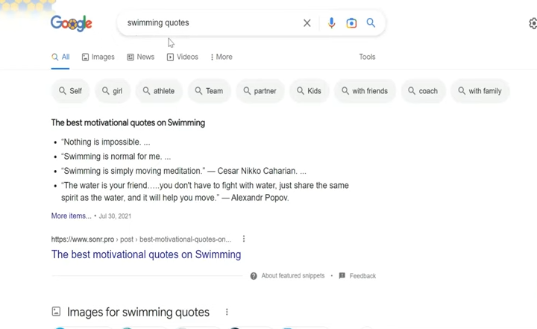Switch to the Images tab
537x329 pixels.
98,57
